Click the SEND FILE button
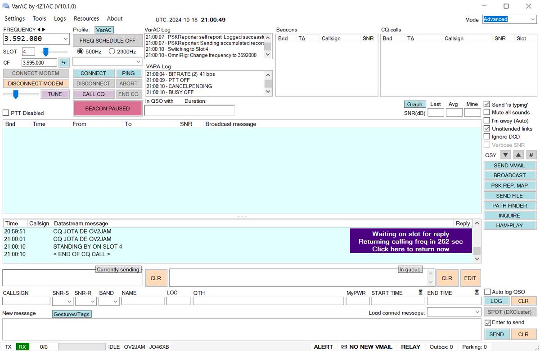This screenshot has width=540, height=351. tap(510, 196)
